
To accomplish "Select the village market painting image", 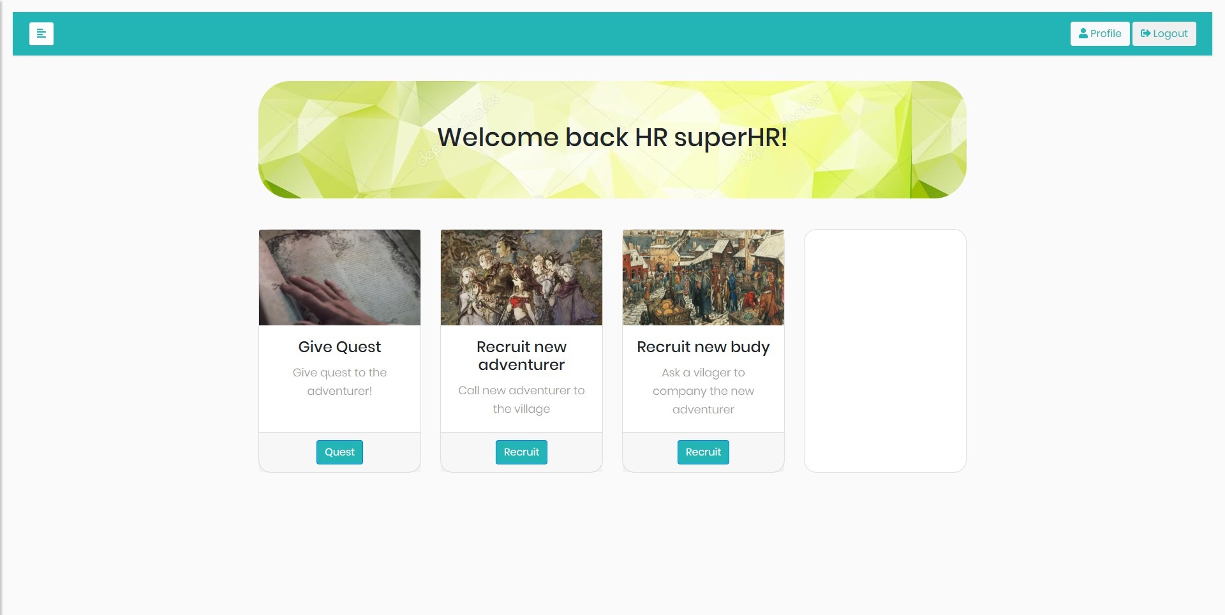I will click(703, 278).
